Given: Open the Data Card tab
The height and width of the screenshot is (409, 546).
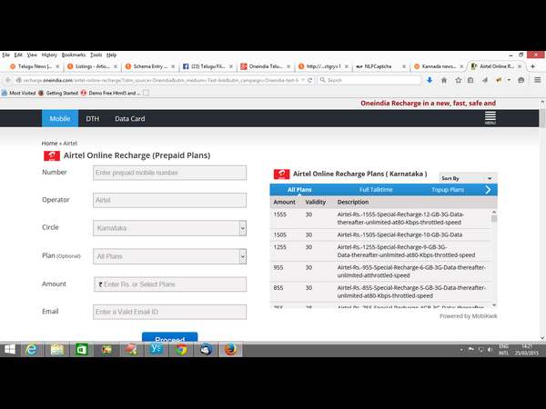Looking at the screenshot, I should 129,119.
